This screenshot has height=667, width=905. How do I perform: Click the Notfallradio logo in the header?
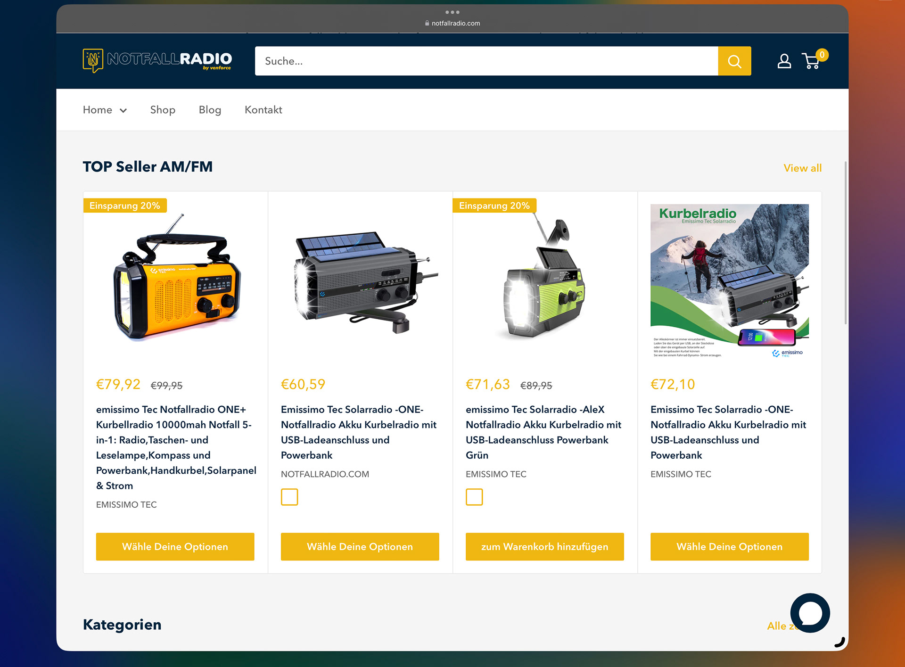pyautogui.click(x=157, y=61)
